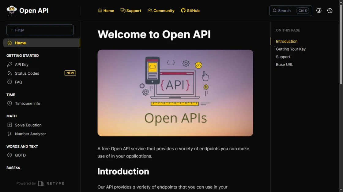Jump to Introduction in On This Page

287,41
